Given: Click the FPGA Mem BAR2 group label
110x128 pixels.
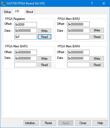Looking at the screenshot, I should point(69,19).
